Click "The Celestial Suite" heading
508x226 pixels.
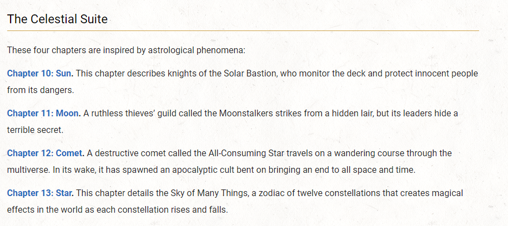(x=57, y=19)
